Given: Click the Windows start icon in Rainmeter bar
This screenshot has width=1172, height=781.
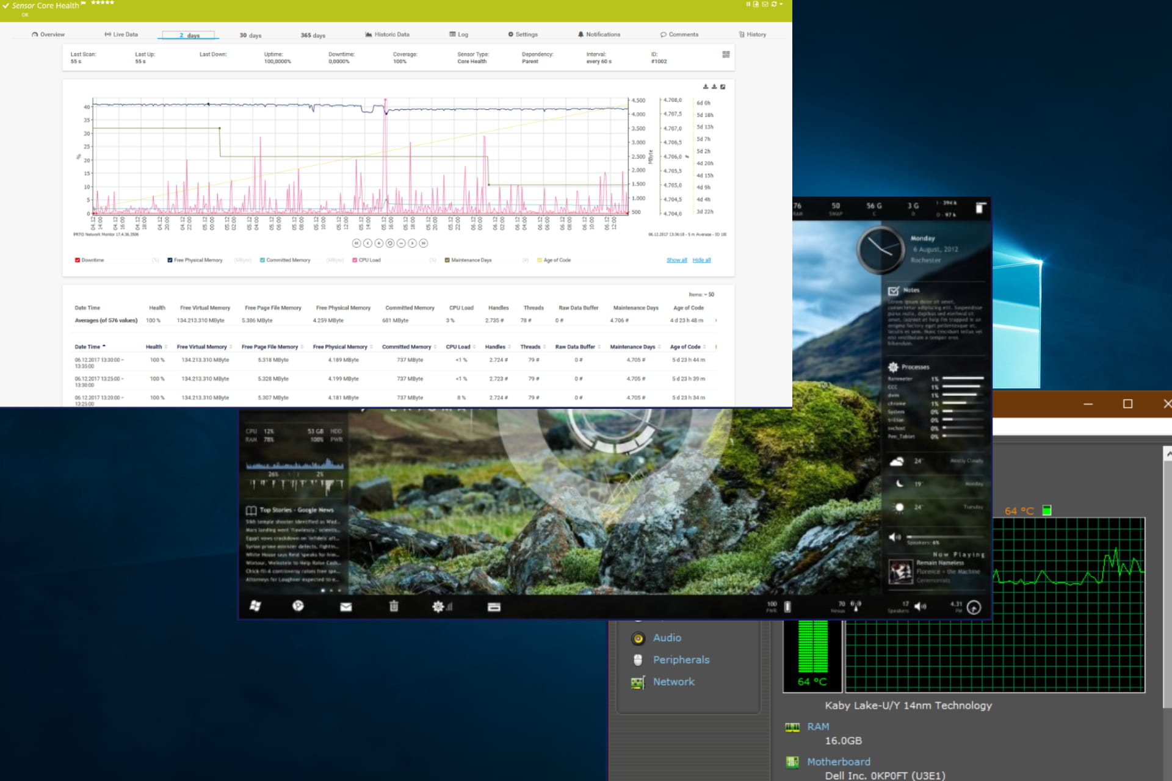Looking at the screenshot, I should tap(255, 606).
